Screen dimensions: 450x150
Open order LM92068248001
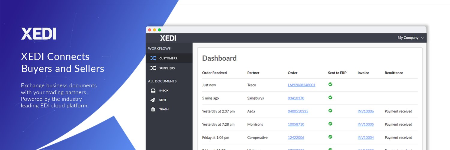point(301,85)
